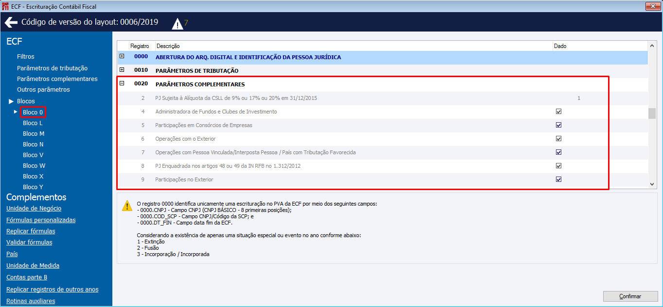Select PARÂMETROS COMPLEMENTARES row text
Viewport: 663px width, 307px height.
(x=200, y=84)
